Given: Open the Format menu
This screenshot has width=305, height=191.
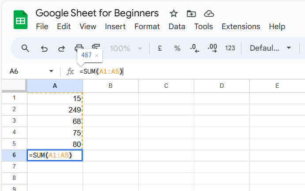Looking at the screenshot, I should (x=147, y=26).
